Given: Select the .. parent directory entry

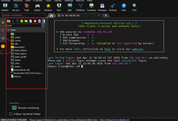Looking at the screenshot, I should click(x=13, y=34).
